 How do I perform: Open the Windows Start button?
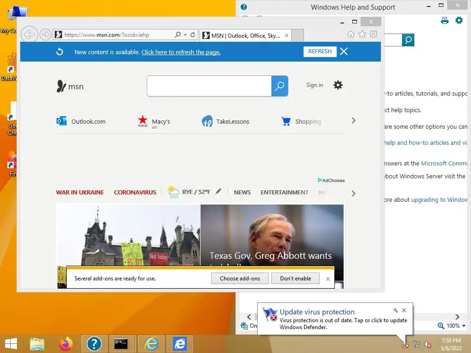(11, 344)
